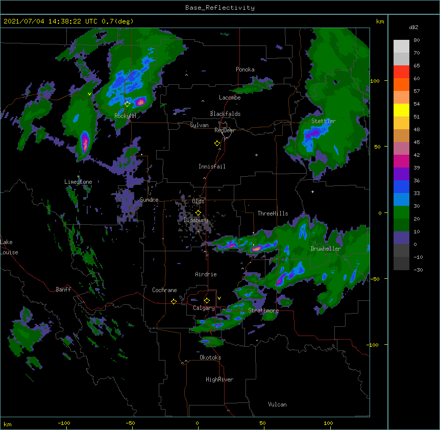Click the 100 tick on bottom axis
Image resolution: width=440 pixels, height=430 pixels.
click(x=328, y=423)
